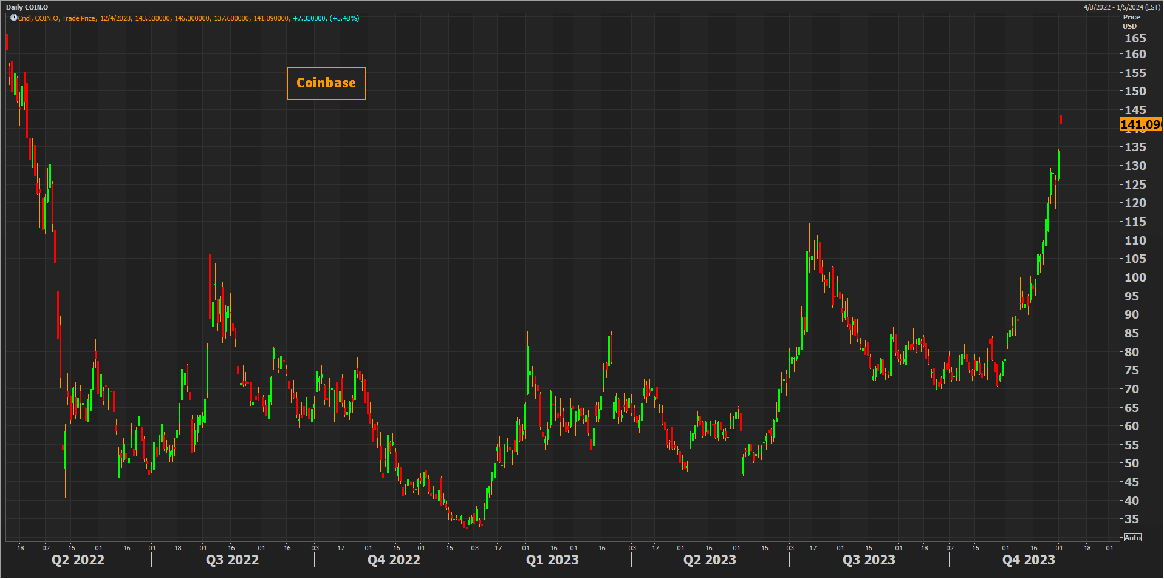This screenshot has height=579, width=1164.
Task: Click the orange 141.09 current price tag
Action: click(1140, 124)
